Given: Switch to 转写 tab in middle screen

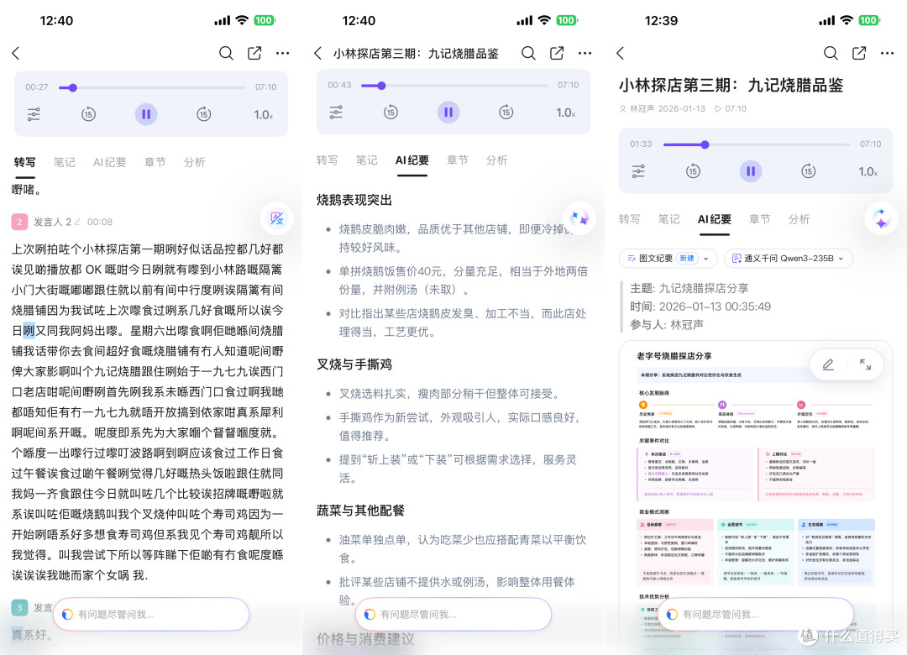Looking at the screenshot, I should pos(327,160).
